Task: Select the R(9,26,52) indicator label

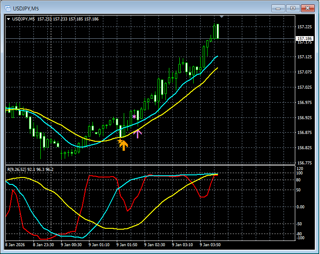Action: (x=30, y=169)
